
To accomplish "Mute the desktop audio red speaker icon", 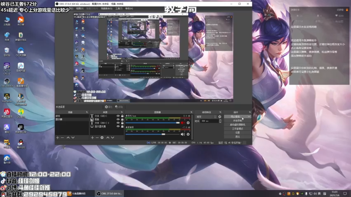I will (x=183, y=123).
